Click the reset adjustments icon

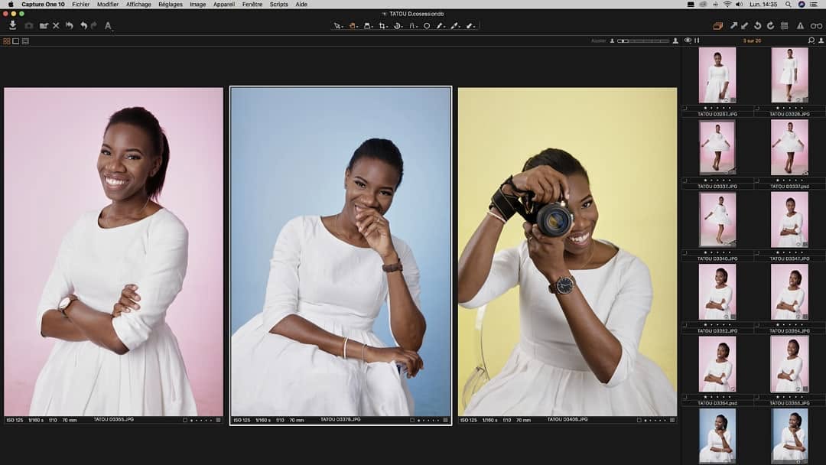[69, 25]
